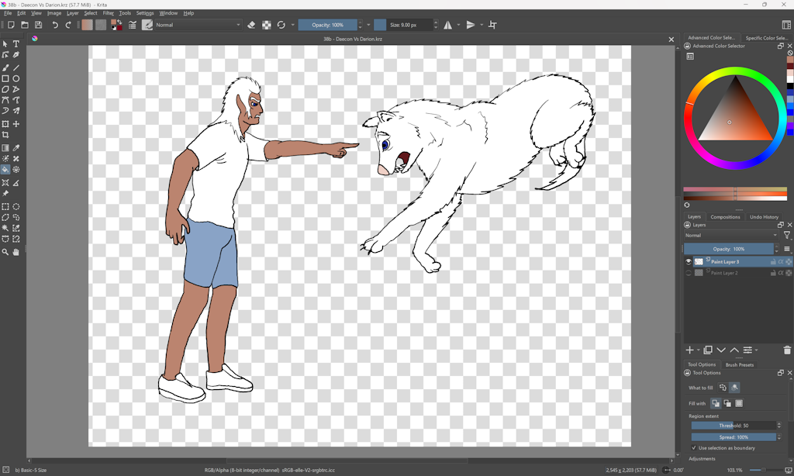Pick the Color Sampler eyedropper tool
This screenshot has width=794, height=476.
pos(16,147)
